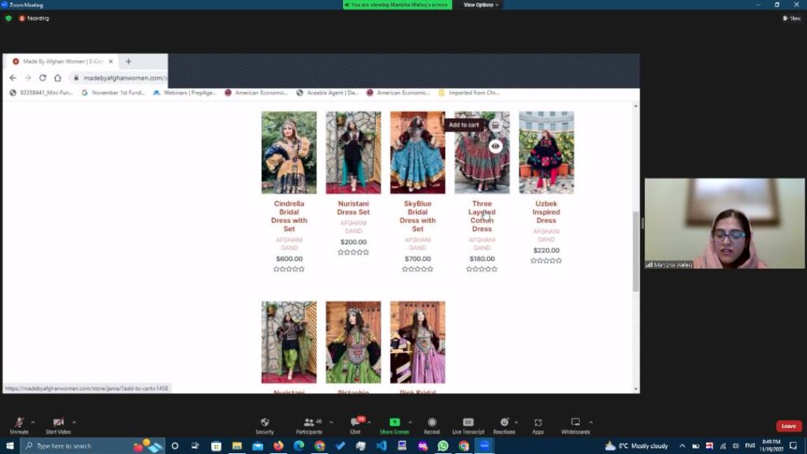Click the Add to cart icon on Three Layered dress

(495, 125)
